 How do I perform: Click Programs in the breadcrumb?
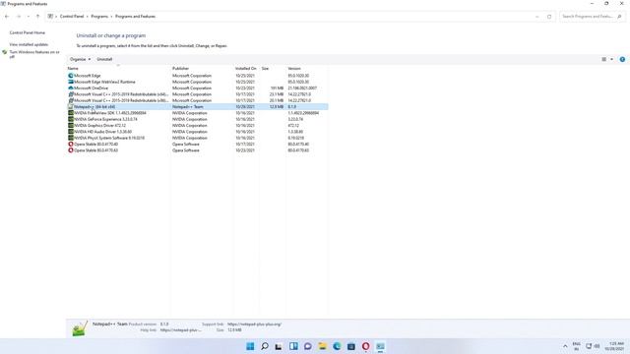point(99,17)
